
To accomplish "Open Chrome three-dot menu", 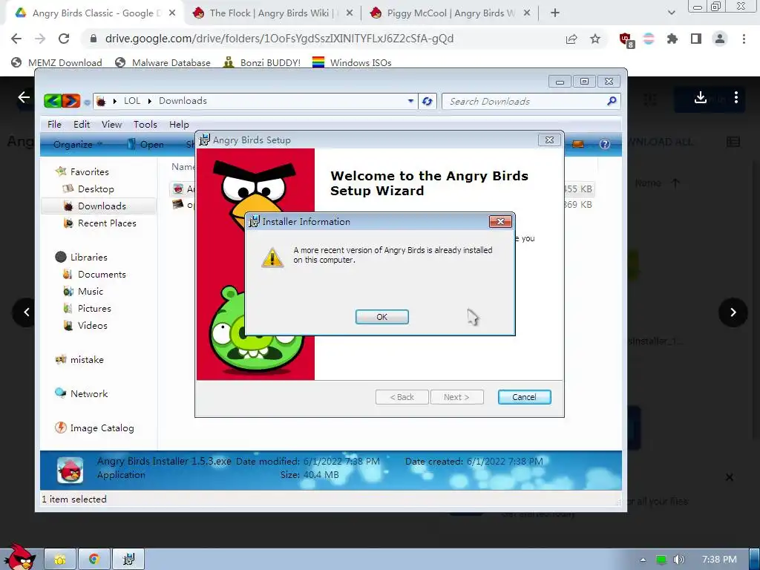I will [744, 39].
